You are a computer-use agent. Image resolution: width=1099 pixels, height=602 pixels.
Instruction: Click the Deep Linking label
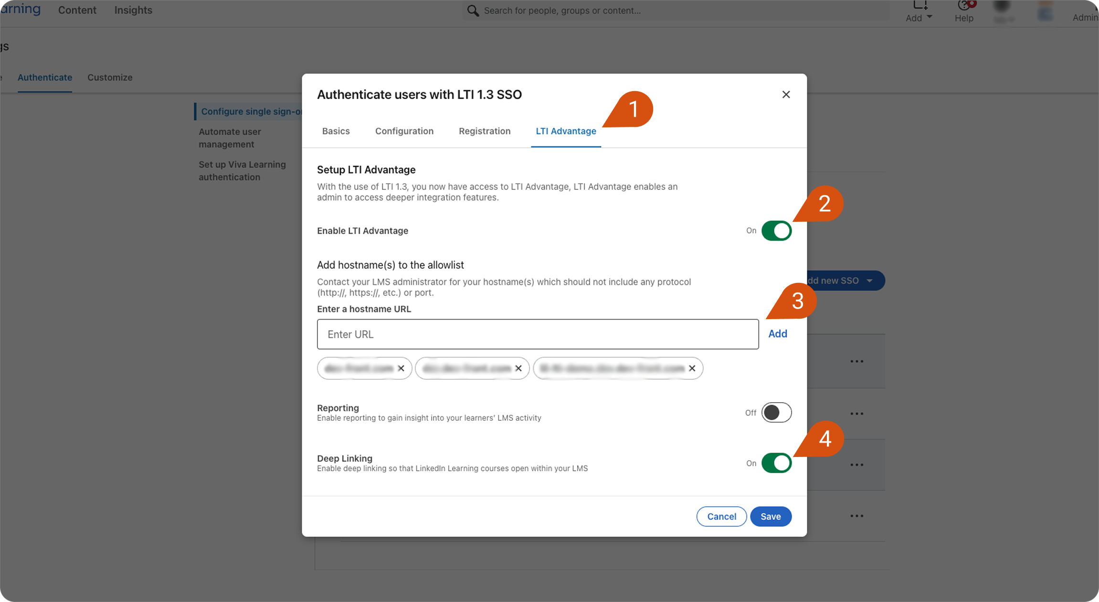[345, 458]
